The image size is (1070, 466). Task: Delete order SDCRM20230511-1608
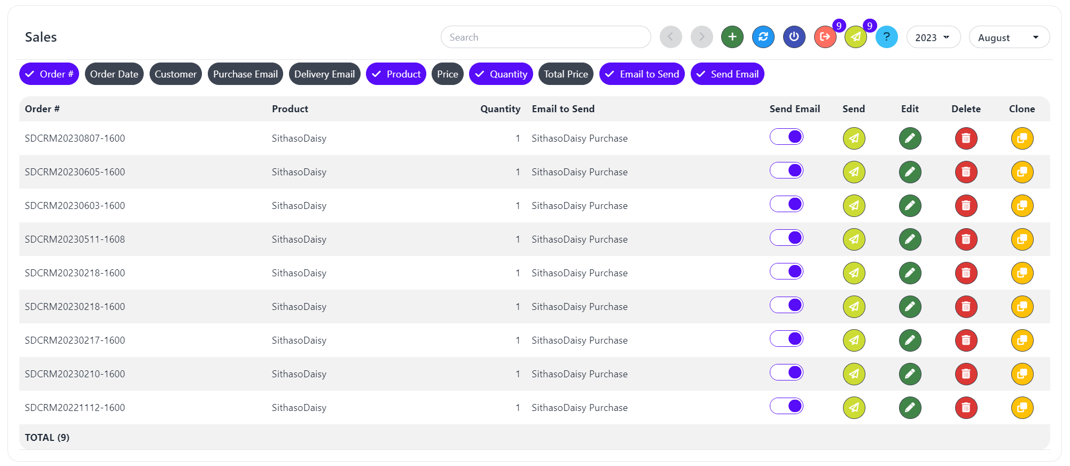click(x=966, y=239)
